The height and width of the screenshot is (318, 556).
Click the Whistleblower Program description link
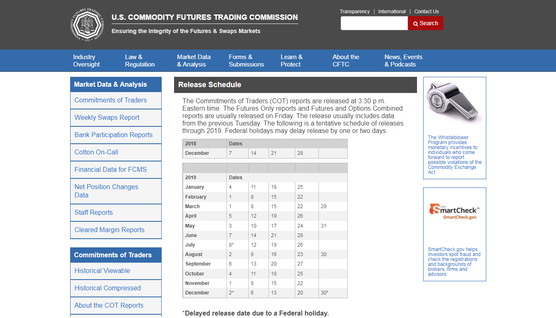455,155
